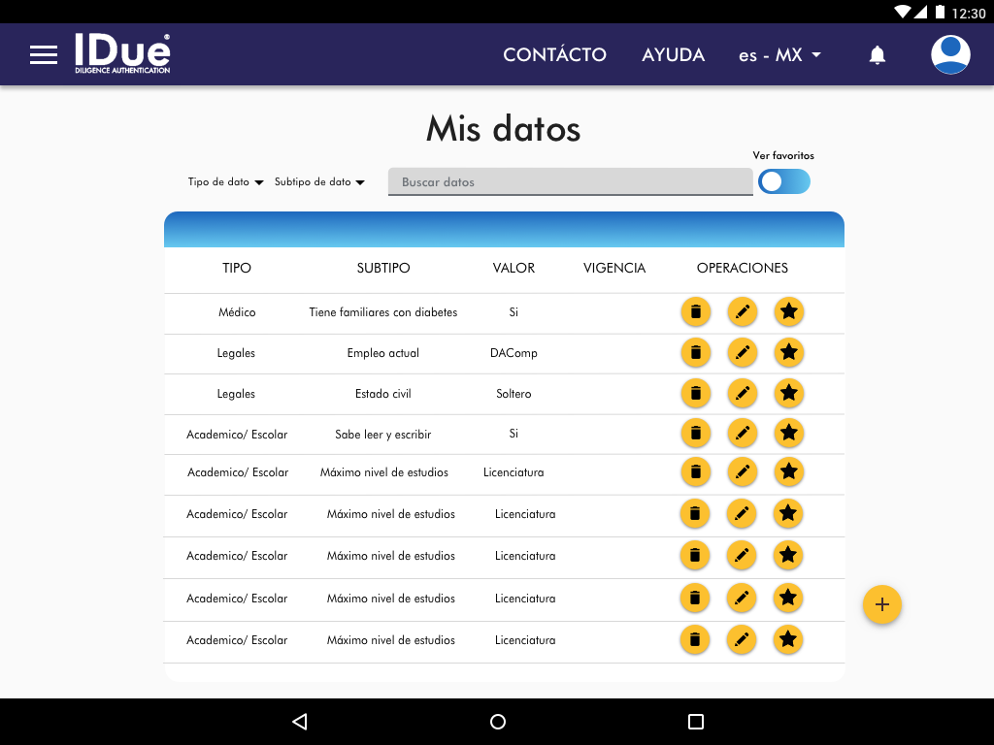Screen dimensions: 994x745
Task: Sort by the VIGENCIA column header
Action: (x=613, y=268)
